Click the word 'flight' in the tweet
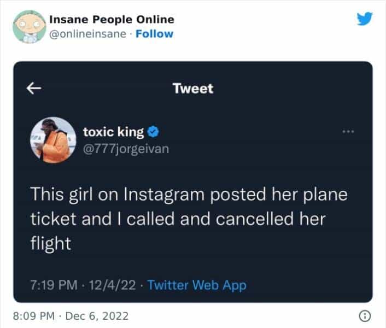The image size is (386, 328). pos(50,243)
